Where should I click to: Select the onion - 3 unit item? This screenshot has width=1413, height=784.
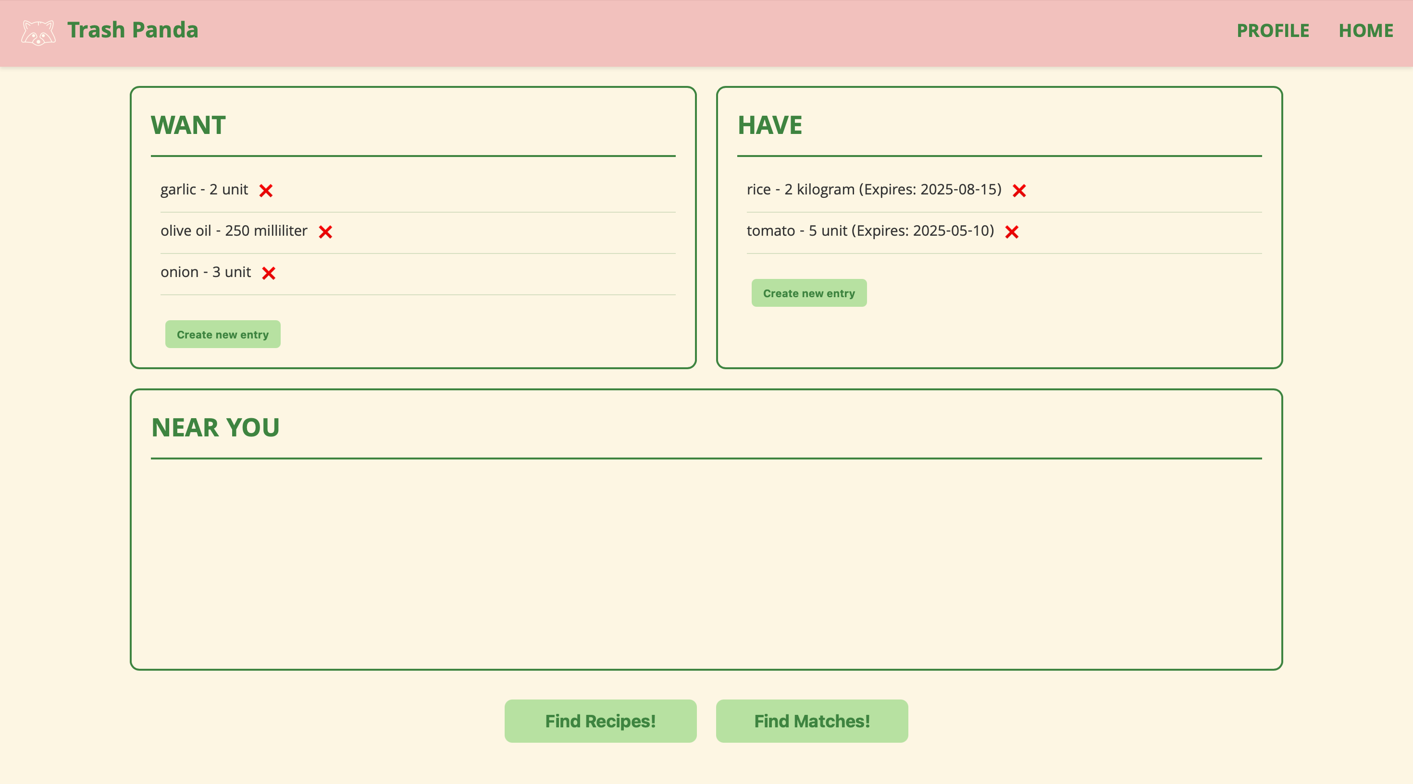[x=206, y=272]
